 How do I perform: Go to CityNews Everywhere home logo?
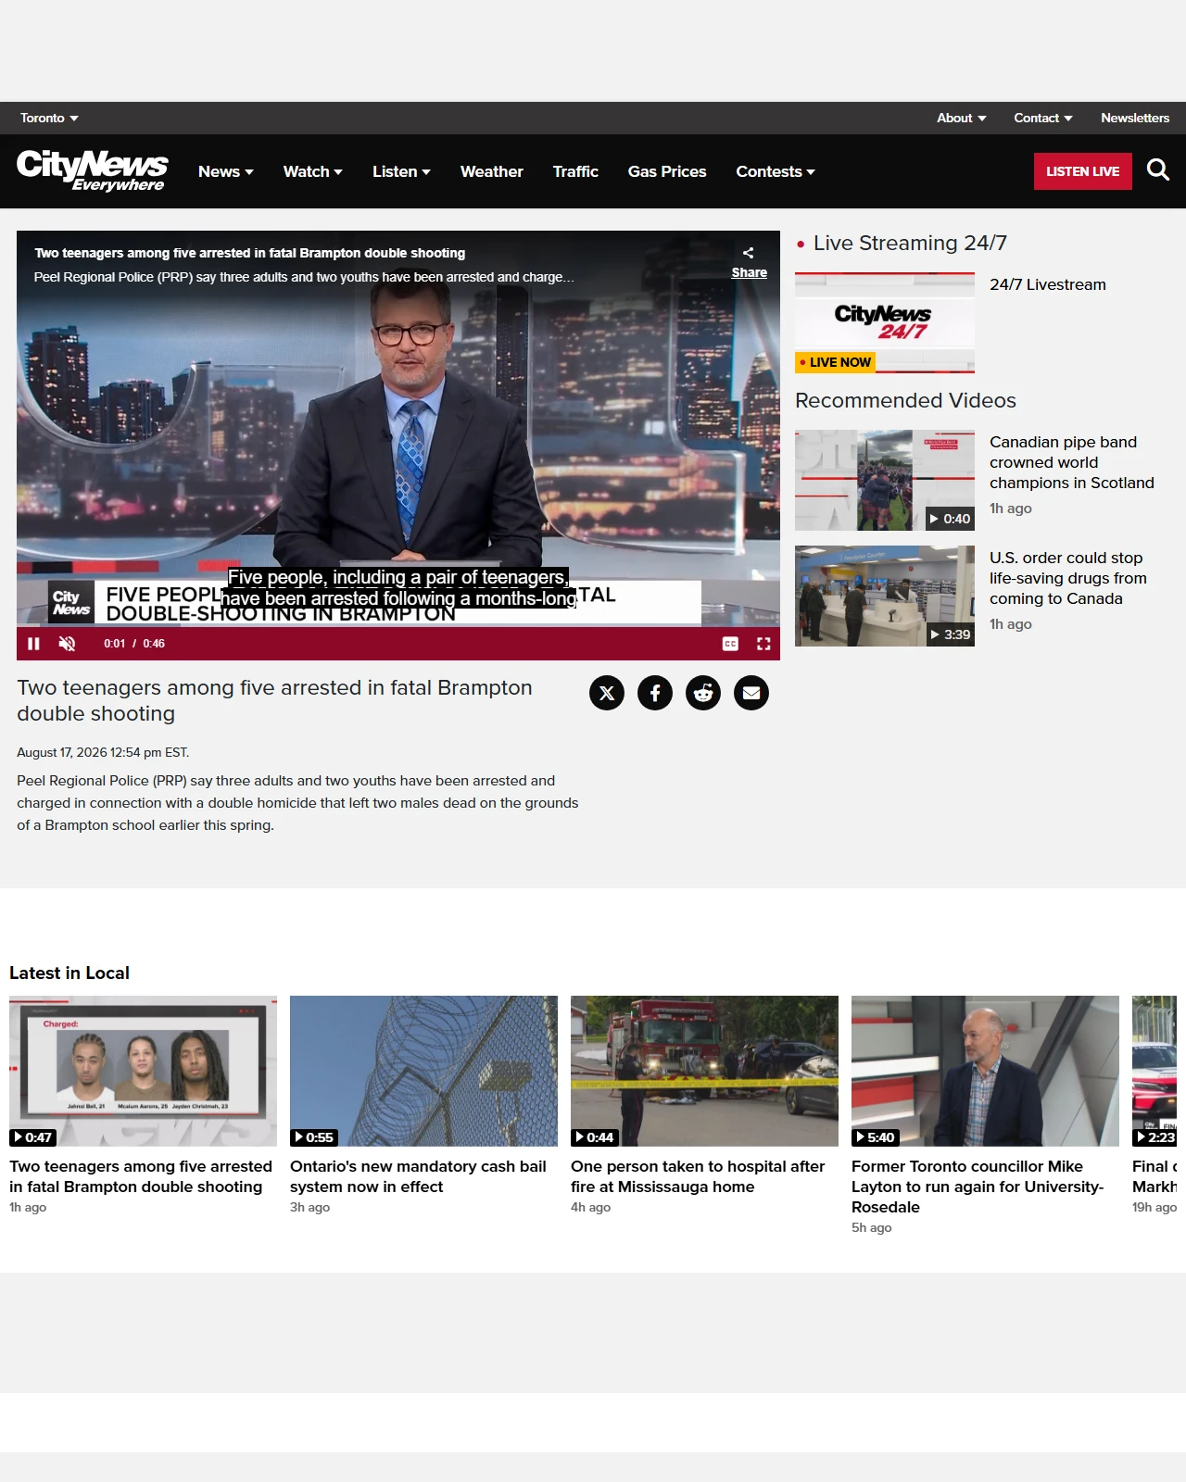pos(93,170)
